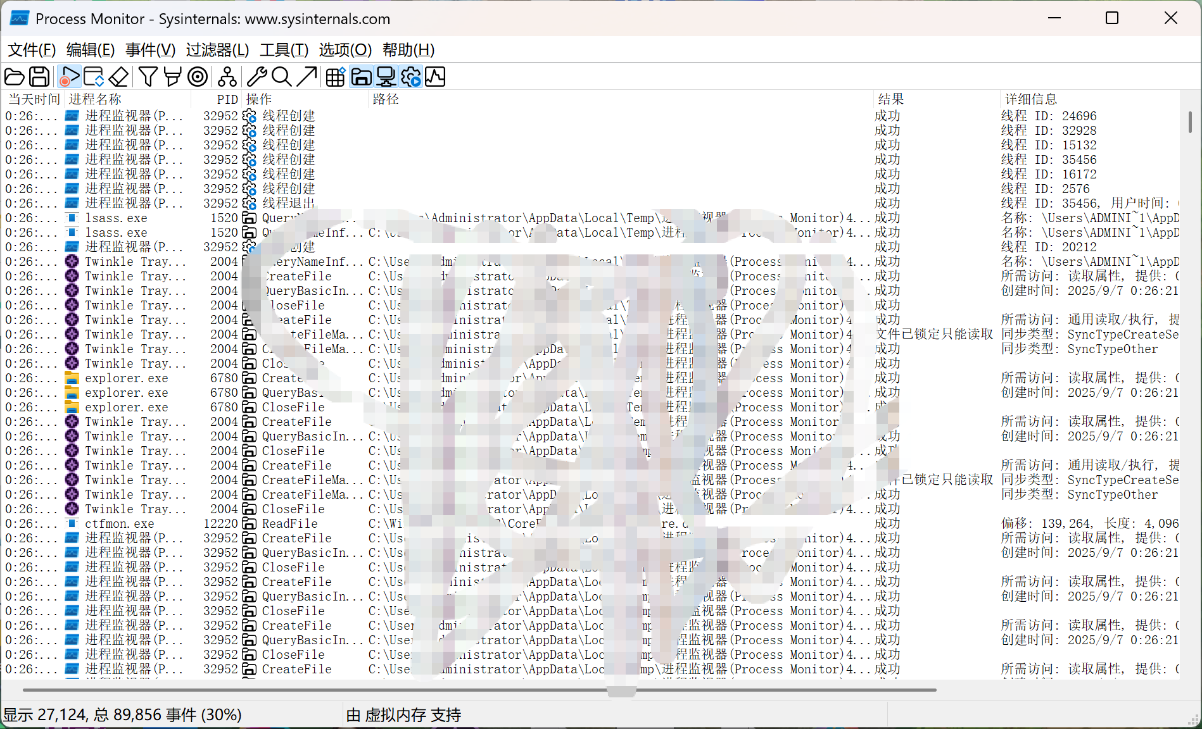Viewport: 1202px width, 729px height.
Task: Click the detail '偏移: 139,264, 长度: 4,096'
Action: click(x=1089, y=523)
